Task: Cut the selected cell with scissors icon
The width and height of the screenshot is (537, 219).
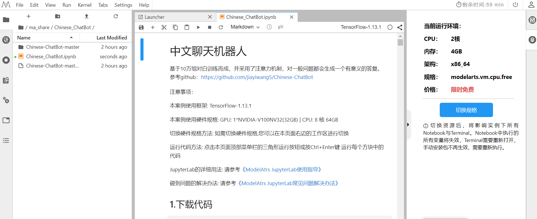Action: [x=164, y=27]
